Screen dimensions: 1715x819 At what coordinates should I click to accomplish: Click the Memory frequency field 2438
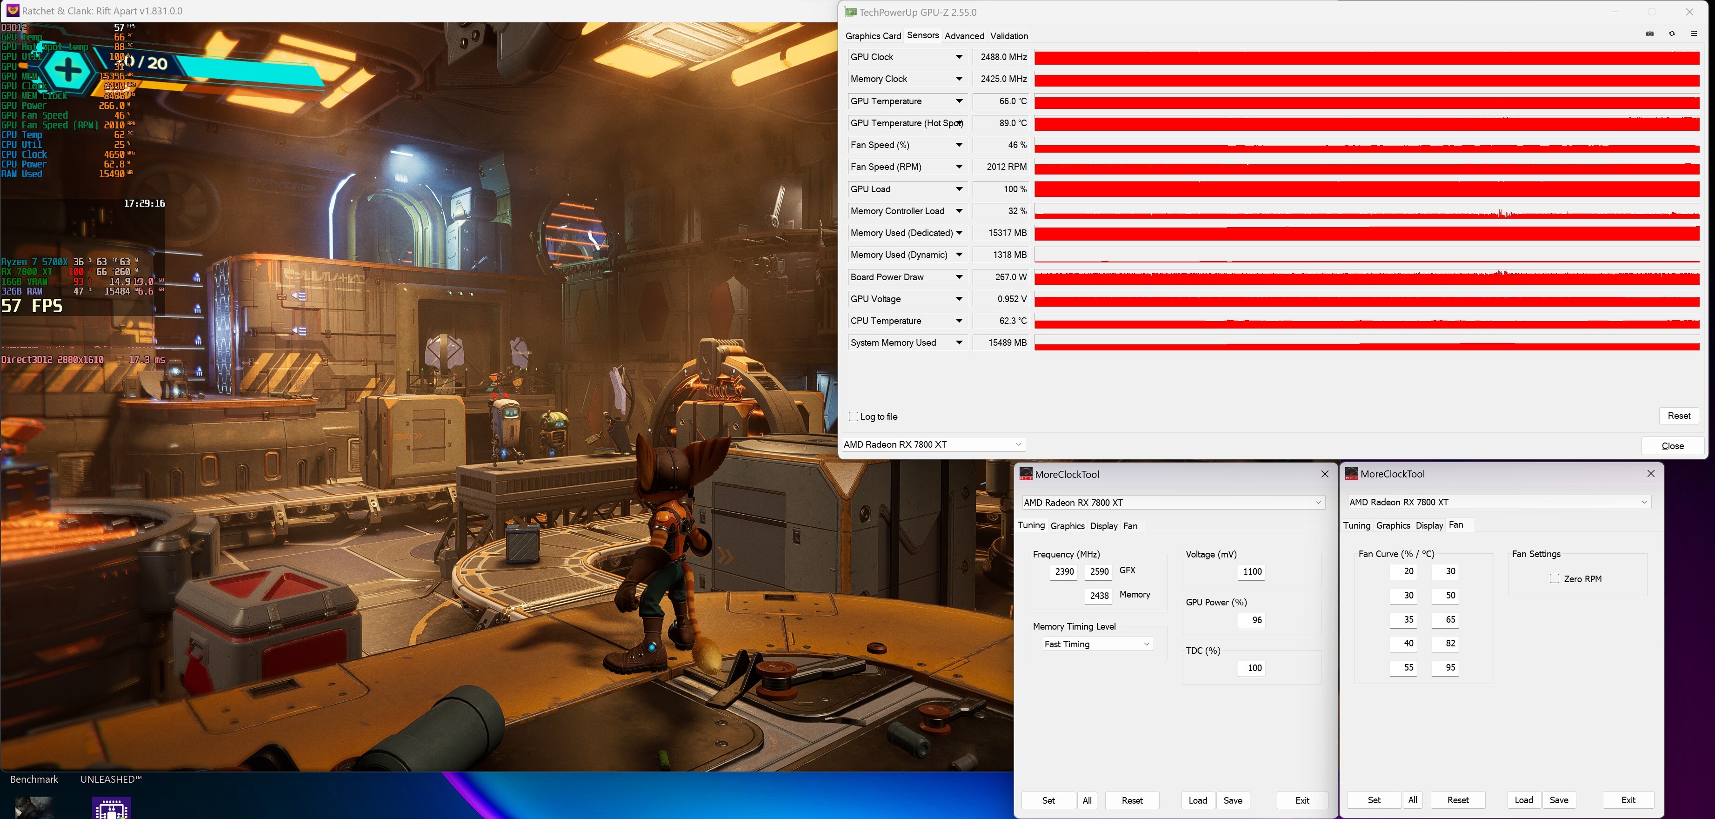tap(1099, 596)
